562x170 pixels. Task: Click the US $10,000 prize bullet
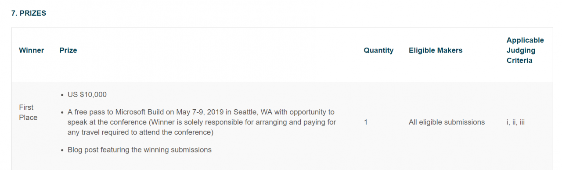(87, 94)
